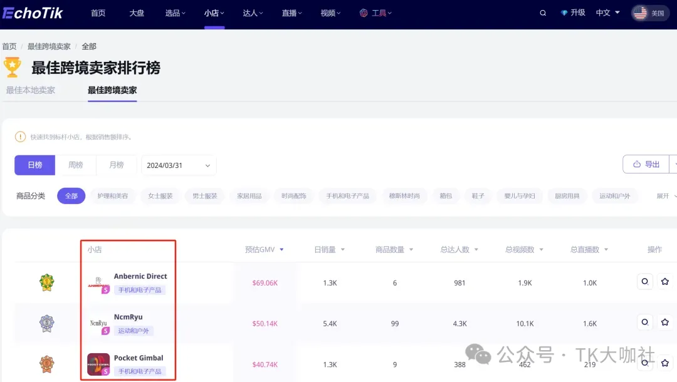Open the search icon in top bar
This screenshot has width=677, height=382.
(x=543, y=13)
